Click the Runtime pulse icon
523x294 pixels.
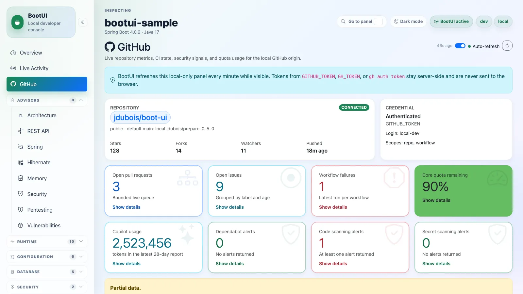tap(12, 241)
